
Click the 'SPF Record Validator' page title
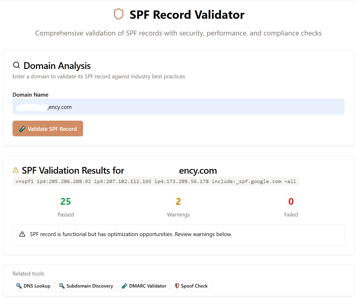pyautogui.click(x=187, y=15)
